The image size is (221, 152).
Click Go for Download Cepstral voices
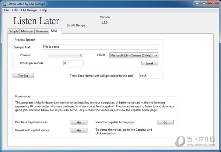79,130
